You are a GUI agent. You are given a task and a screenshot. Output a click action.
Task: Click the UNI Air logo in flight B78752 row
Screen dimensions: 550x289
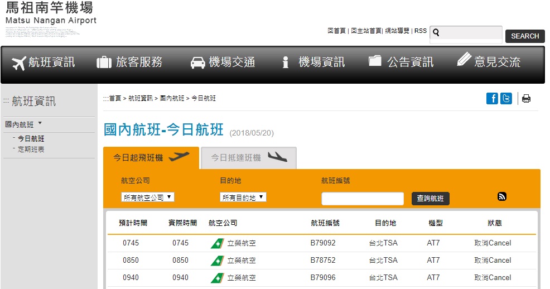click(218, 261)
